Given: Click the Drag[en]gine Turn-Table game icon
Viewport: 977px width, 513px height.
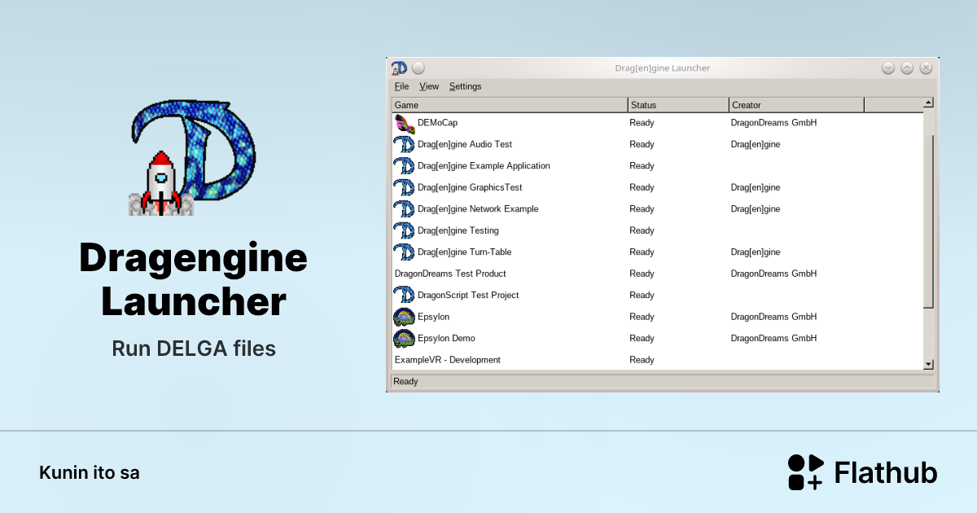Looking at the screenshot, I should [x=405, y=252].
